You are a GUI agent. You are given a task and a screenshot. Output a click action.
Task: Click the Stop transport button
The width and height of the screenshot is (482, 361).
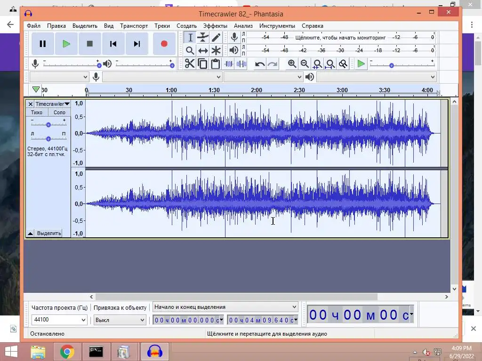click(90, 44)
